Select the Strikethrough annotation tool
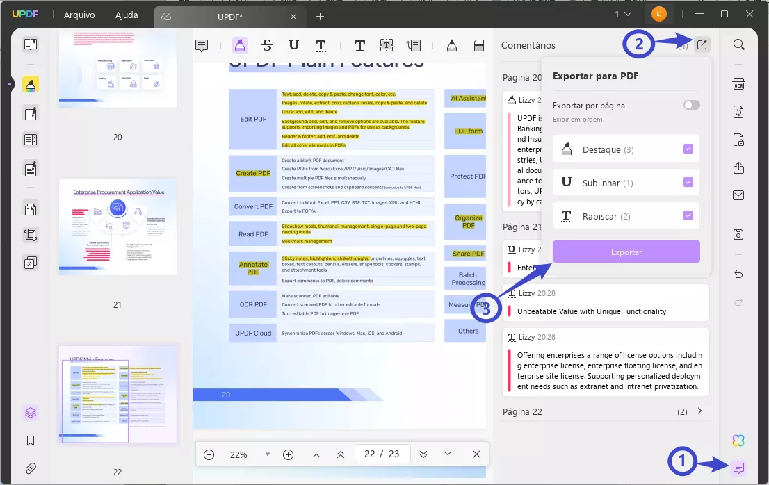Viewport: 769px width, 485px height. coord(267,44)
